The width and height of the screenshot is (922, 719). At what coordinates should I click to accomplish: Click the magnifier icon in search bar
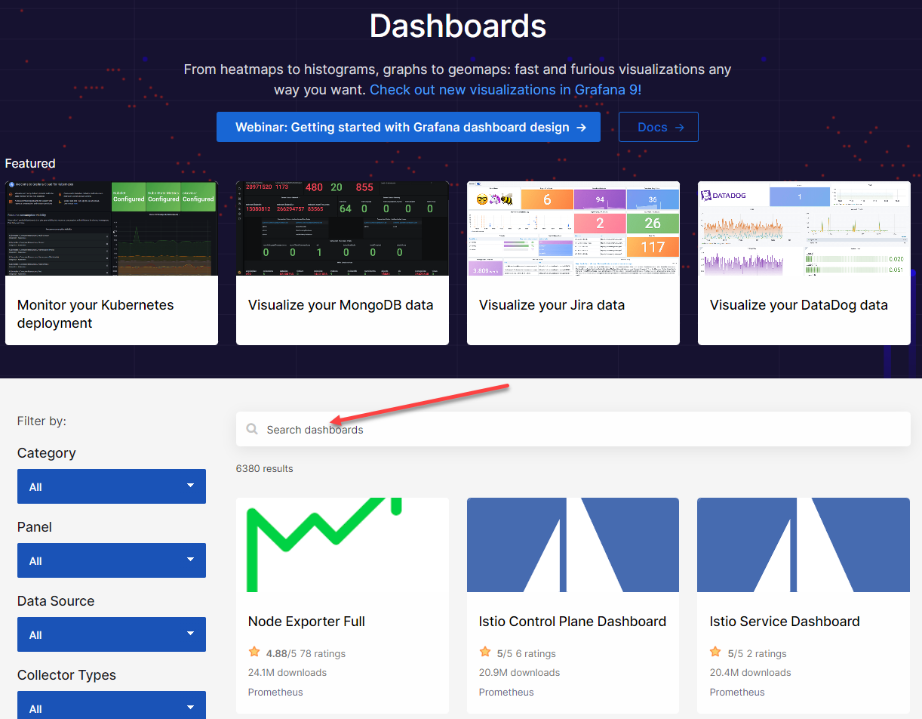252,430
